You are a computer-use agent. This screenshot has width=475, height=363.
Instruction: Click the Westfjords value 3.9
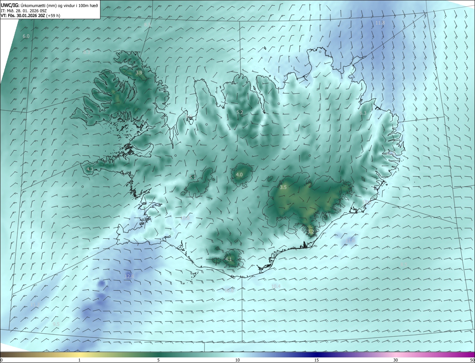point(139,73)
